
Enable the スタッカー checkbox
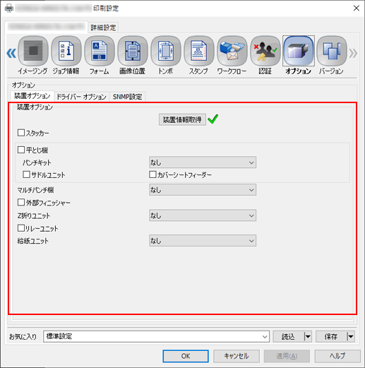pyautogui.click(x=21, y=133)
